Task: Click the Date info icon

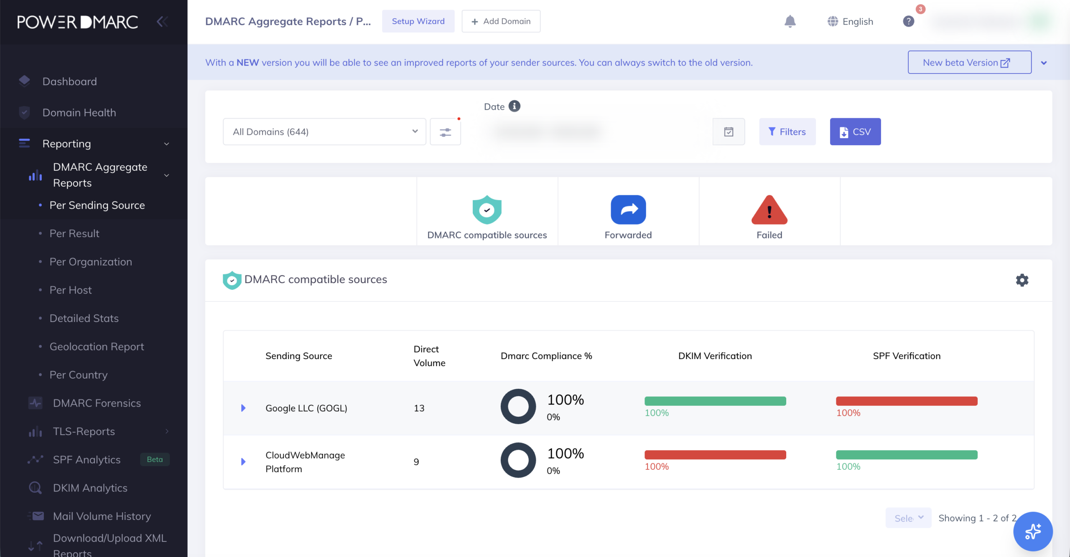Action: (x=515, y=106)
